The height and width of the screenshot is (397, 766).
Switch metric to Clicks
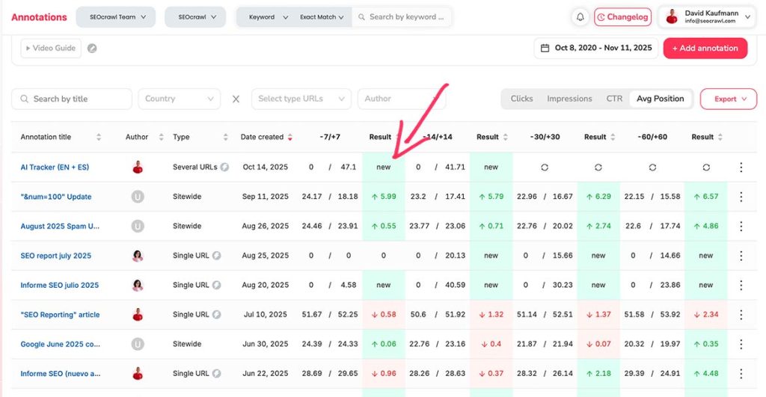(x=521, y=99)
